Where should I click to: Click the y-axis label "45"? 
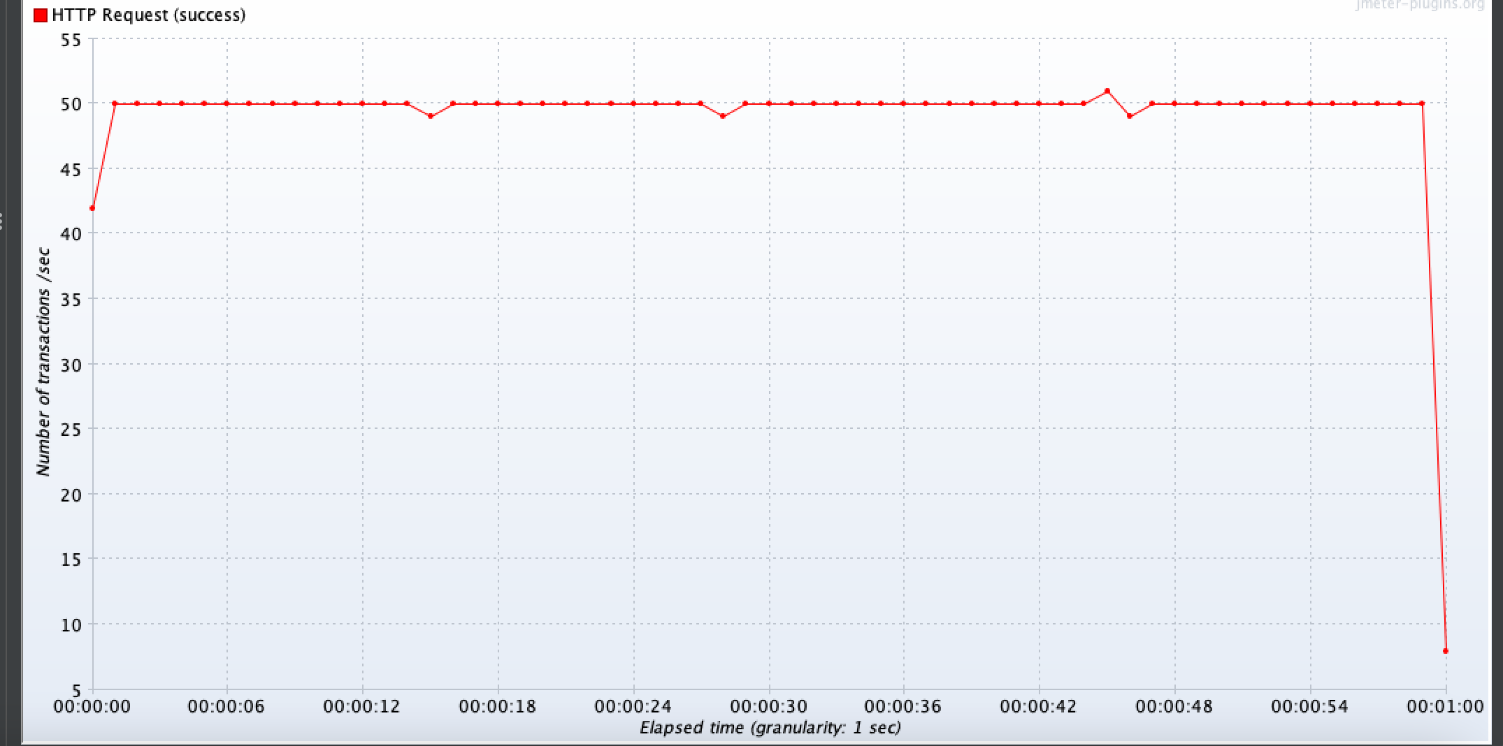click(71, 170)
